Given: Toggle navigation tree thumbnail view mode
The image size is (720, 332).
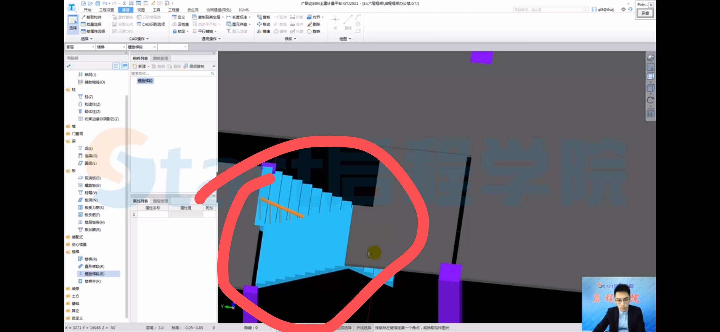Looking at the screenshot, I should (x=125, y=66).
